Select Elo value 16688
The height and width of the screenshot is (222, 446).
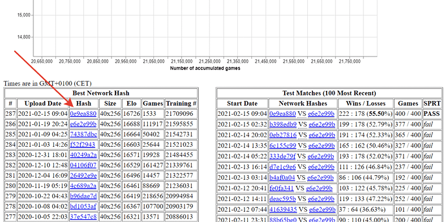[x=132, y=124]
